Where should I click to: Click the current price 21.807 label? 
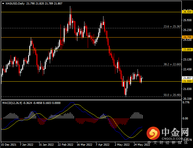(x=187, y=78)
